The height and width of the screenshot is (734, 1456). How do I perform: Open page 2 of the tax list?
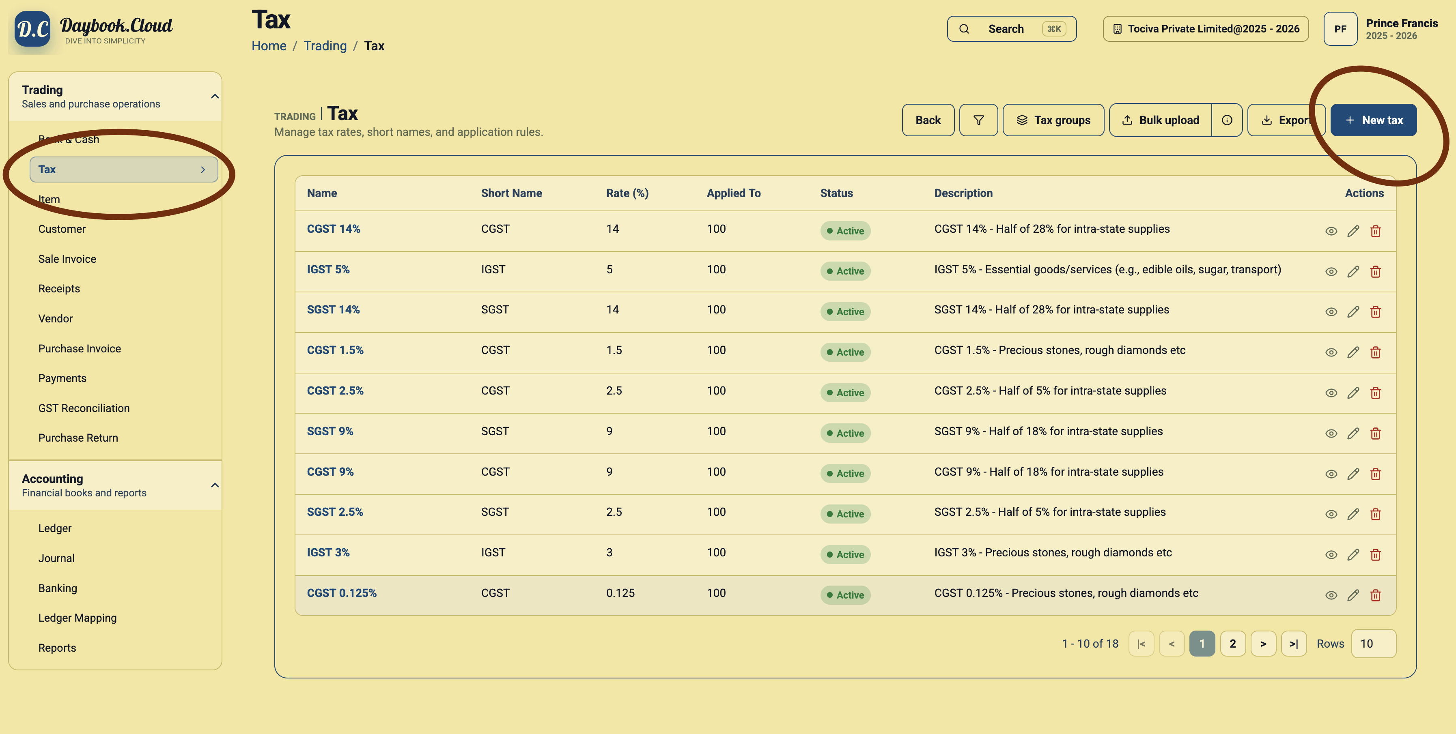point(1233,644)
